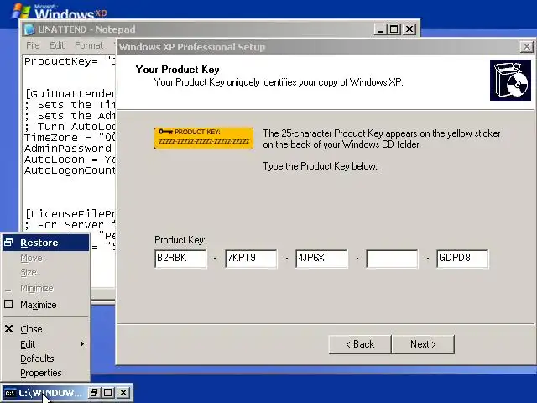Expand the Edit submenu entry
Screen dimensions: 537x403
point(45,344)
